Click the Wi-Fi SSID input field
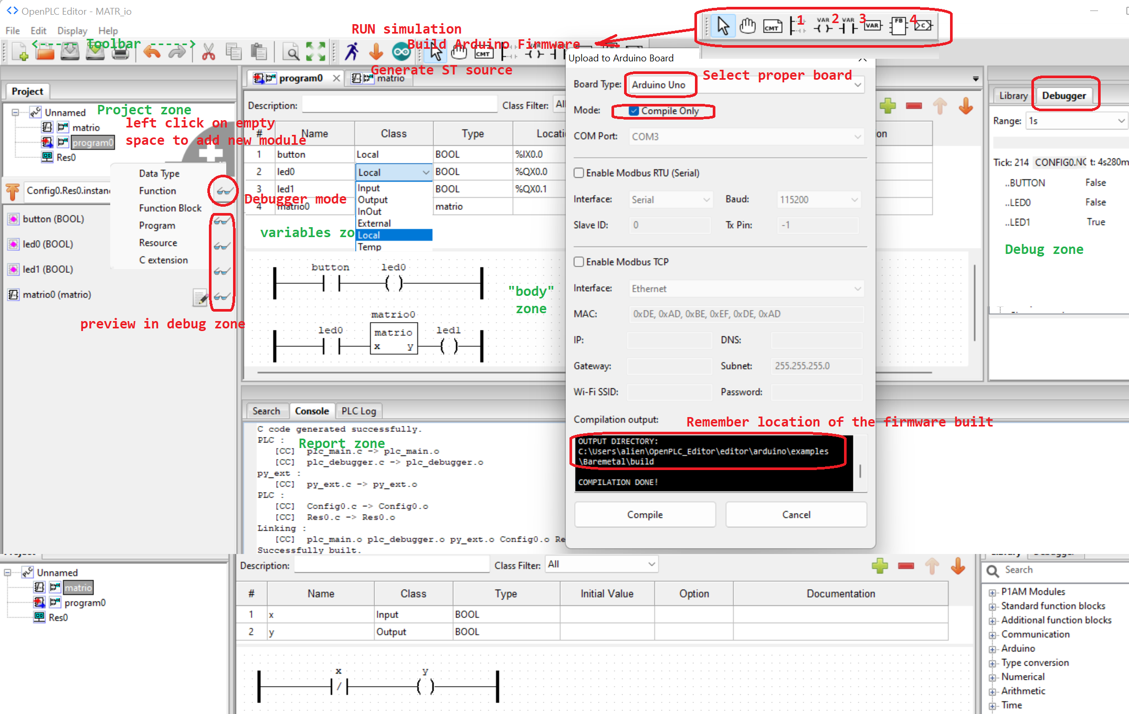This screenshot has height=714, width=1129. coord(670,392)
